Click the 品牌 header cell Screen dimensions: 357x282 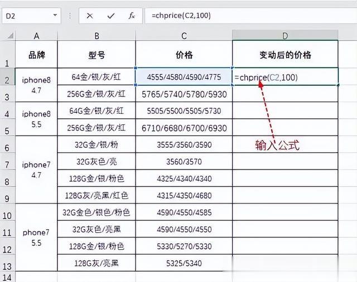[36, 54]
